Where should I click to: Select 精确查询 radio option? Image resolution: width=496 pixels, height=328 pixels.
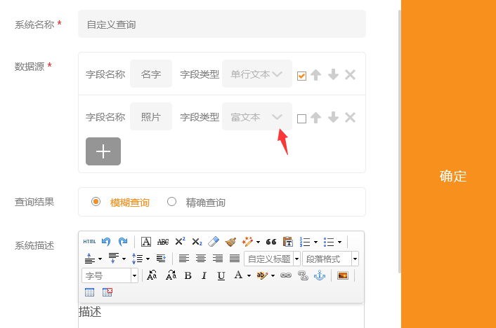click(x=172, y=203)
